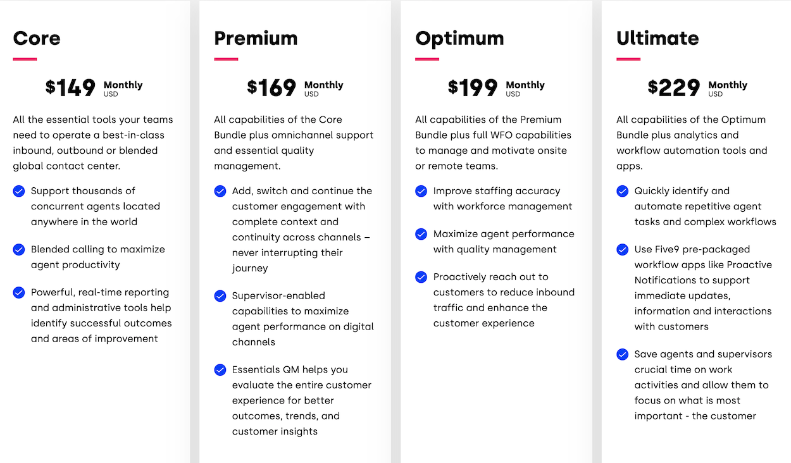The height and width of the screenshot is (463, 791).
Task: Click the $199 Monthly price
Action: [496, 87]
